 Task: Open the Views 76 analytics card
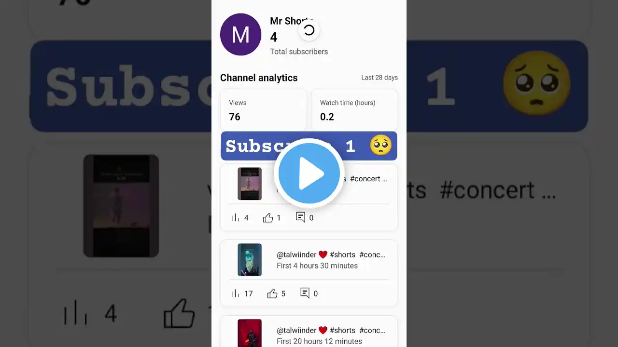pyautogui.click(x=264, y=110)
